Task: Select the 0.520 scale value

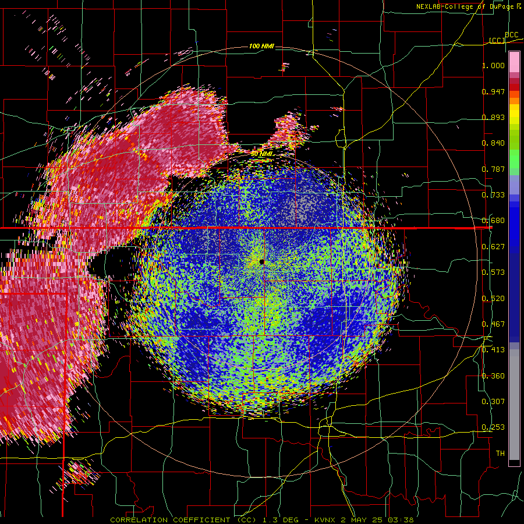Action: (493, 299)
